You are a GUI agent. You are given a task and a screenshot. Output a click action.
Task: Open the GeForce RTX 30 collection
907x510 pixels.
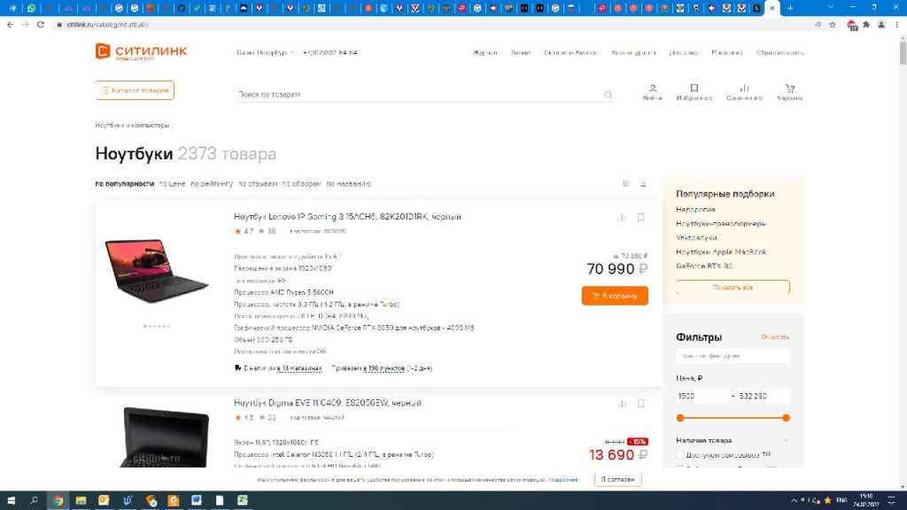point(704,267)
